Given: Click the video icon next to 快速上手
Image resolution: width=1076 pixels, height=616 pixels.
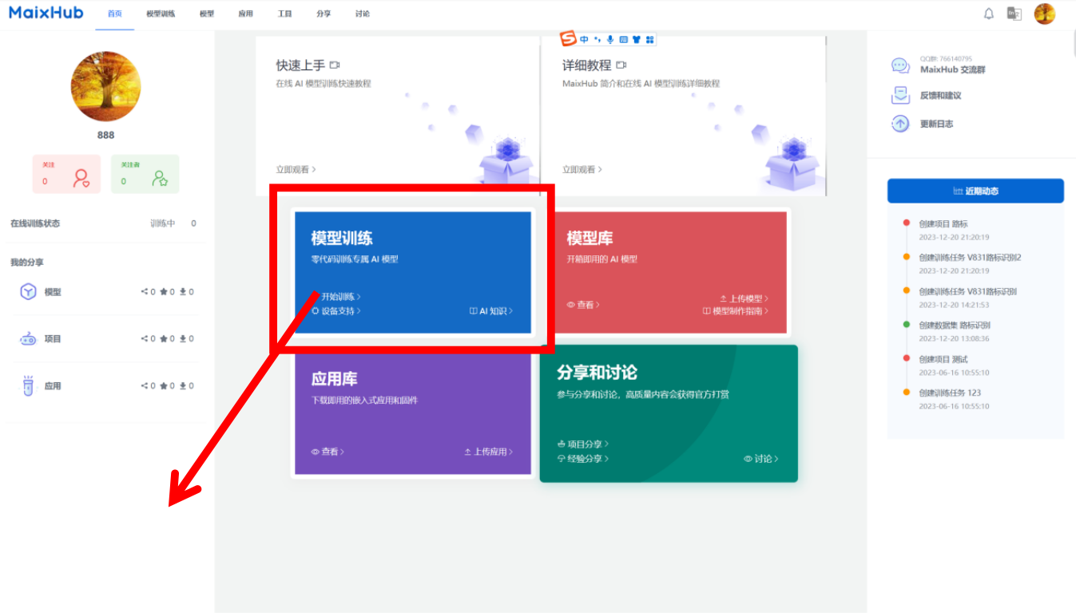Looking at the screenshot, I should (x=335, y=65).
